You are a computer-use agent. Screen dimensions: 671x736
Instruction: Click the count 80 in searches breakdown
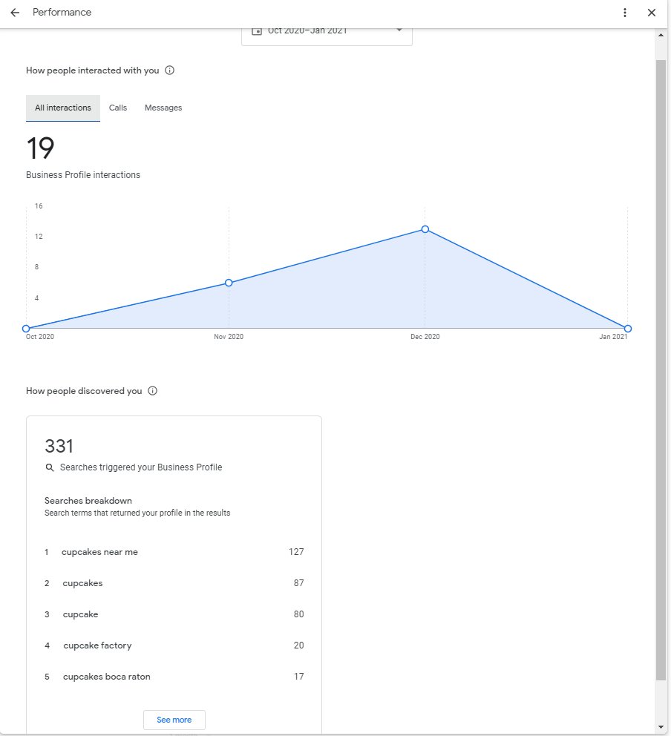click(298, 614)
